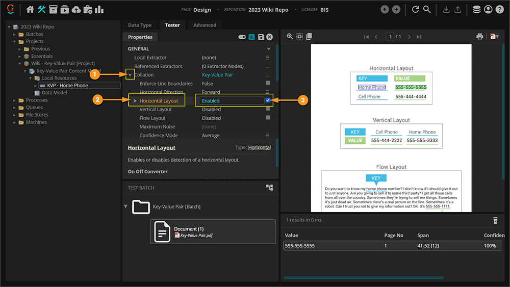Open the Design tools (wrench) page
Viewport: 510px width, 287px height.
(x=42, y=10)
